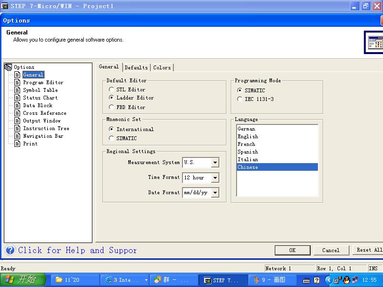The image size is (383, 287).
Task: Open the Time Format dropdown
Action: pyautogui.click(x=215, y=177)
